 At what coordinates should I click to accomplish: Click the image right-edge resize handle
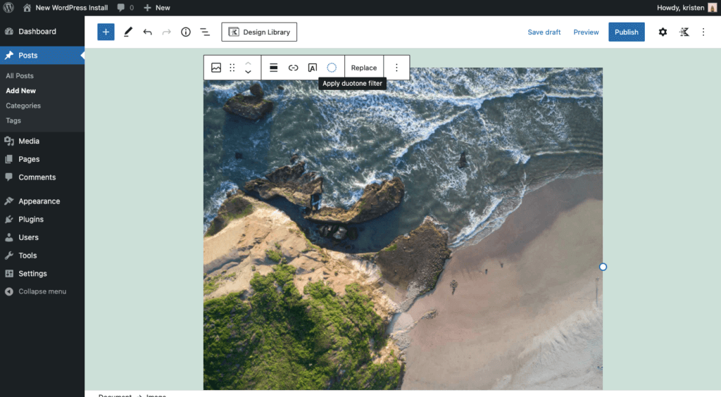pos(603,267)
